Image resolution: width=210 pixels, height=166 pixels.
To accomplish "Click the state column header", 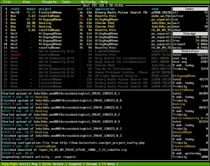I will 15,9.
